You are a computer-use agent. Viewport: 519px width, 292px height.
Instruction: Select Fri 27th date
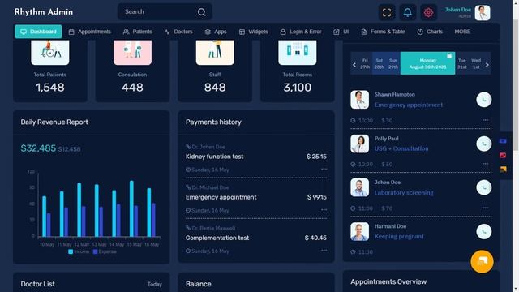tap(365, 63)
